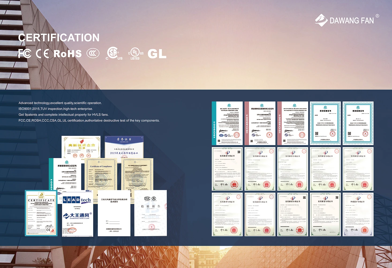
Task: Open the CE attestation CERTIFICATE thumbnail
Action: click(41, 213)
